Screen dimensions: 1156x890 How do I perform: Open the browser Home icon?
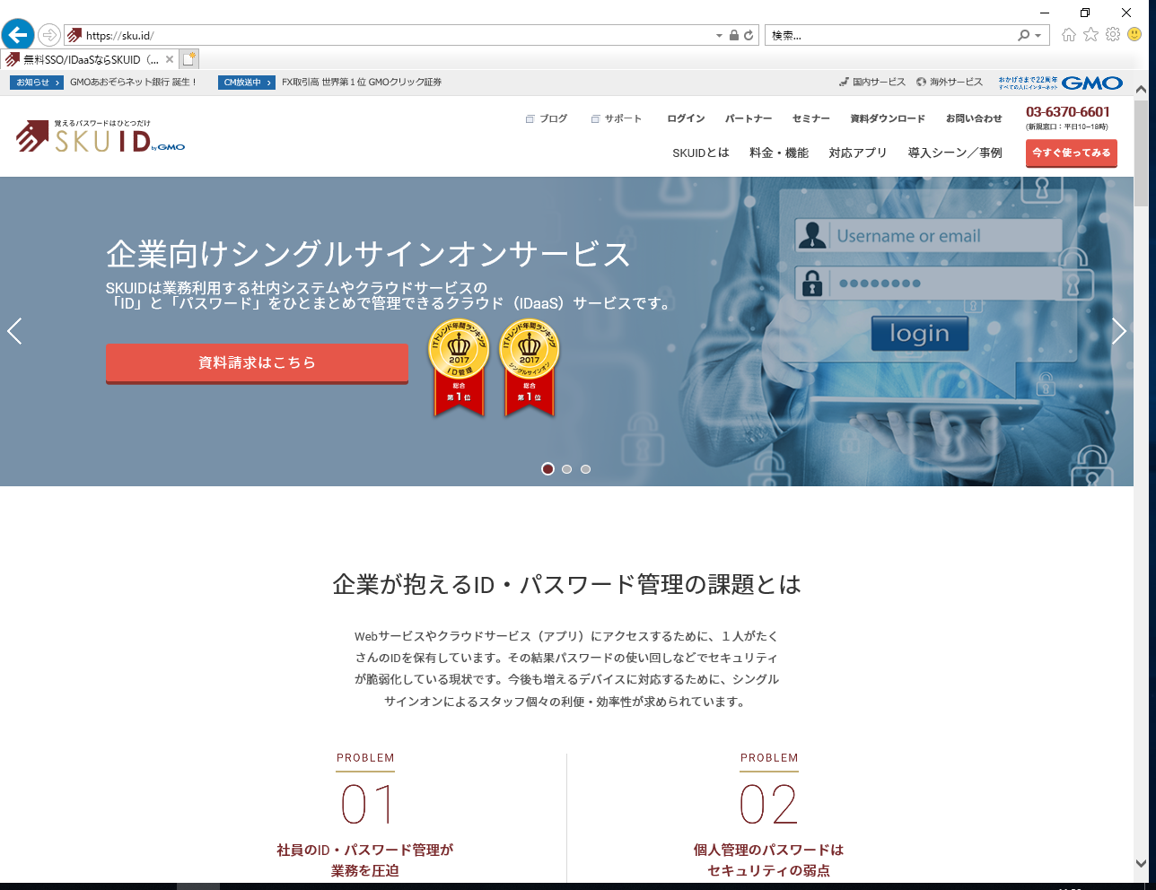pos(1069,35)
